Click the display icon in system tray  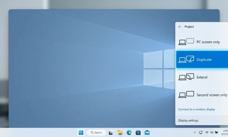pyautogui.click(x=200, y=132)
